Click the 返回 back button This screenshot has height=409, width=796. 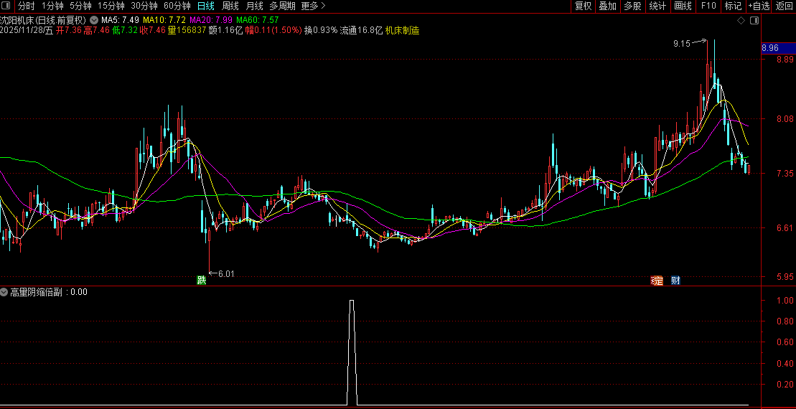click(x=785, y=6)
